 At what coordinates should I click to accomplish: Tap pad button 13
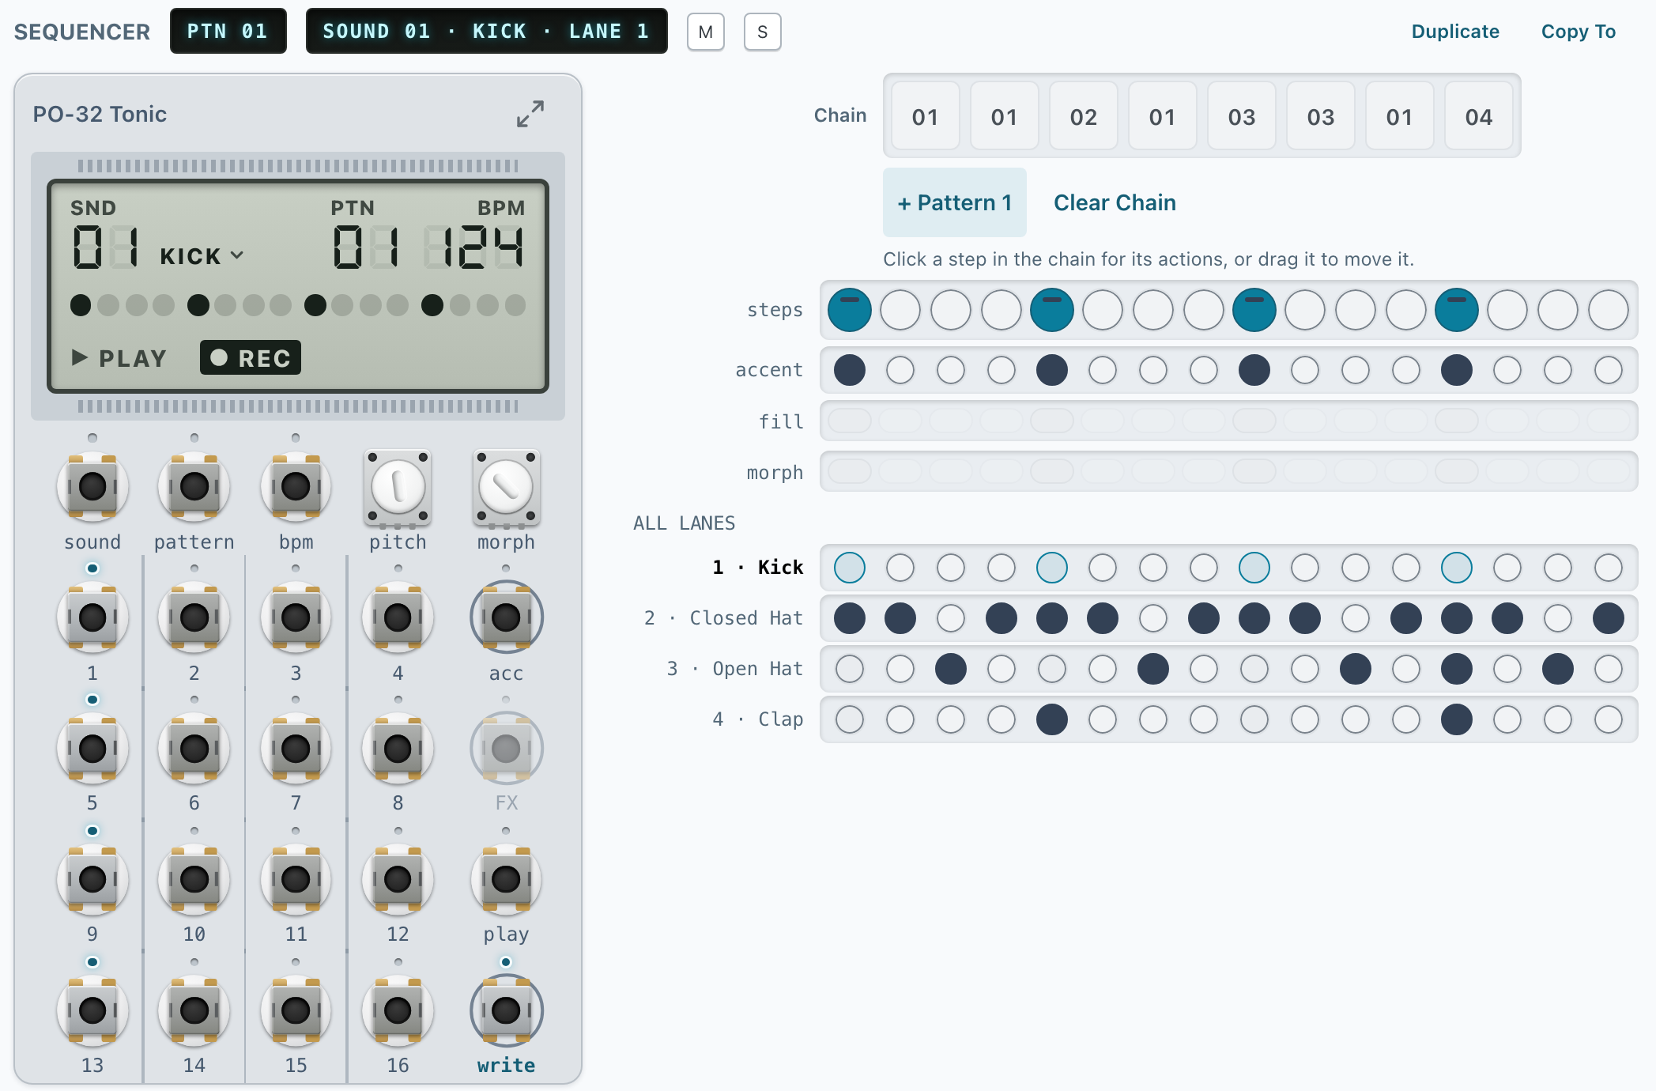[92, 1010]
